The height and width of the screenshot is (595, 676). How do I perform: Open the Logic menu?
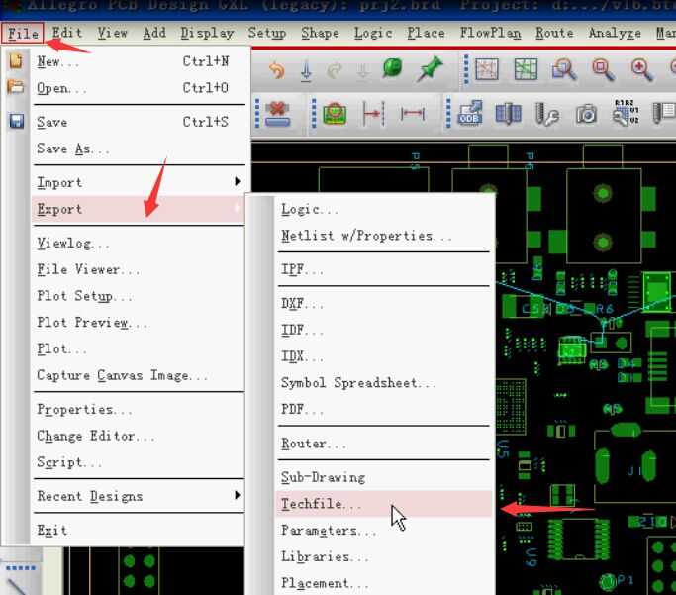373,33
